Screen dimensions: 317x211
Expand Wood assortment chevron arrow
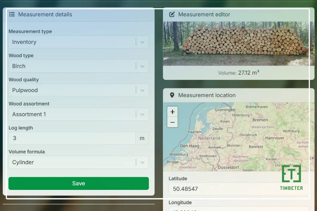tap(142, 114)
